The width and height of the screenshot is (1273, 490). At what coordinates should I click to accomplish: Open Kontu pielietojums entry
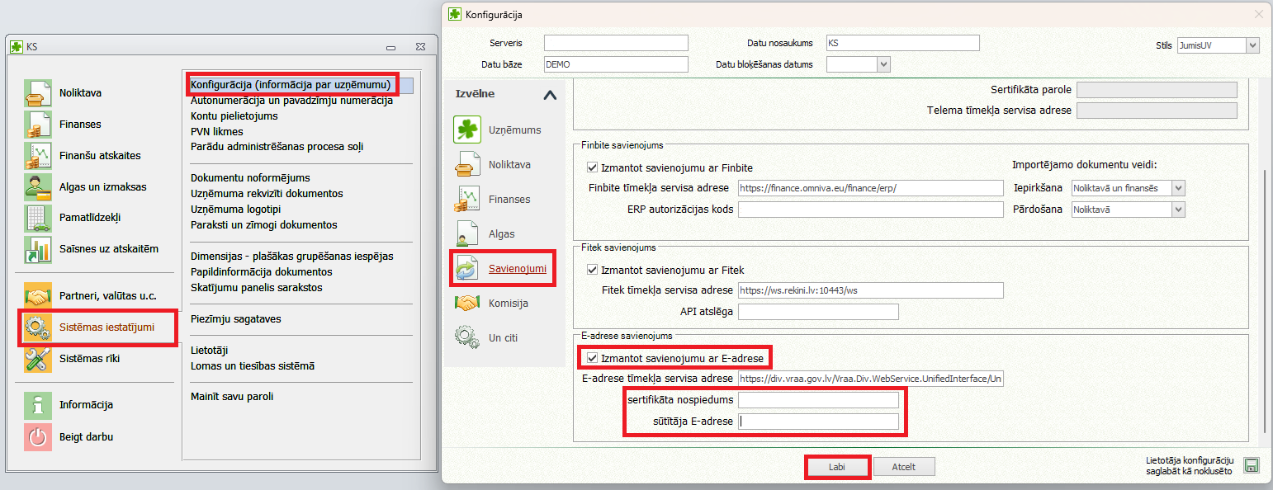point(234,116)
